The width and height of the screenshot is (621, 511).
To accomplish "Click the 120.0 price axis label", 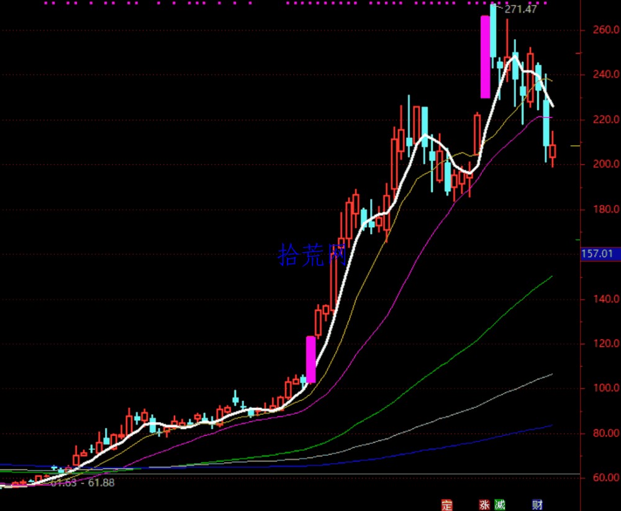I will click(606, 343).
